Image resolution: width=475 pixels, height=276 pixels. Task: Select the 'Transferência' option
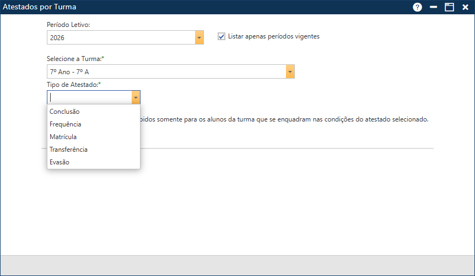click(x=68, y=150)
